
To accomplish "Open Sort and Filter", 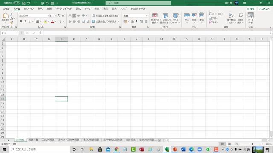I will [231, 18].
